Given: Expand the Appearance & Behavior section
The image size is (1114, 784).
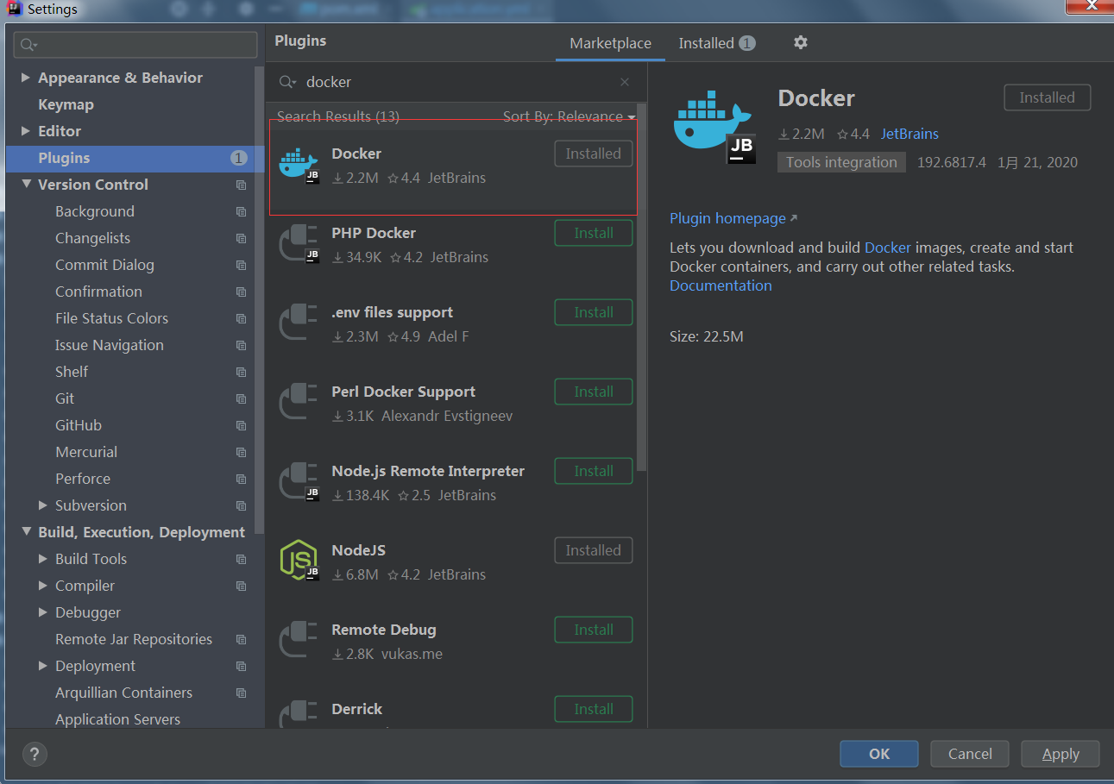Looking at the screenshot, I should (25, 78).
